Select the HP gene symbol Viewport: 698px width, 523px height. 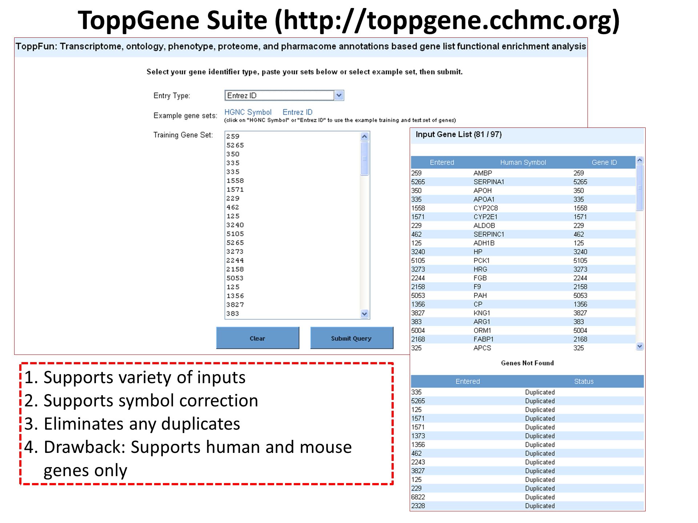click(478, 252)
